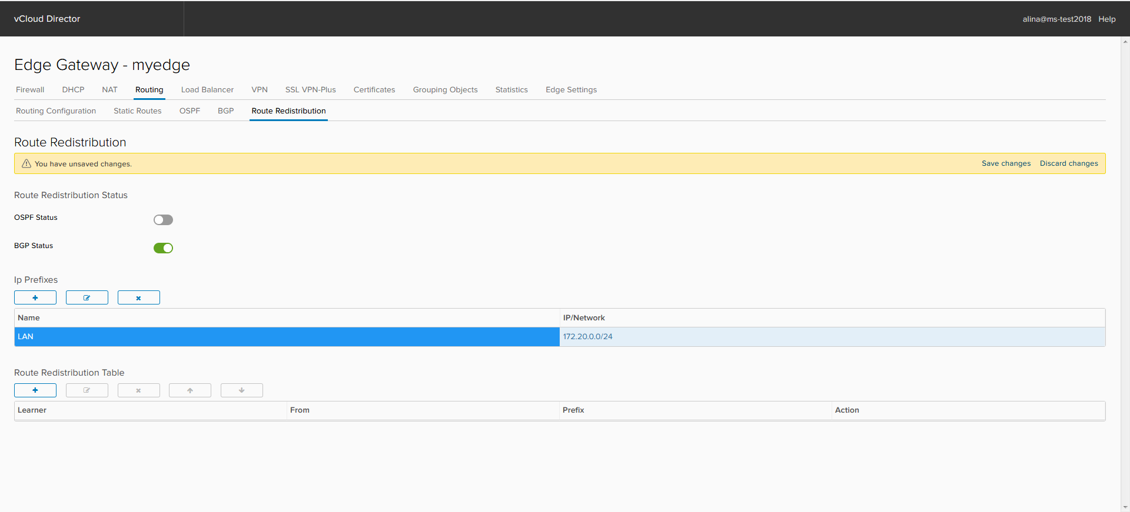Go to Grouping Objects tab
Image resolution: width=1130 pixels, height=512 pixels.
tap(446, 90)
